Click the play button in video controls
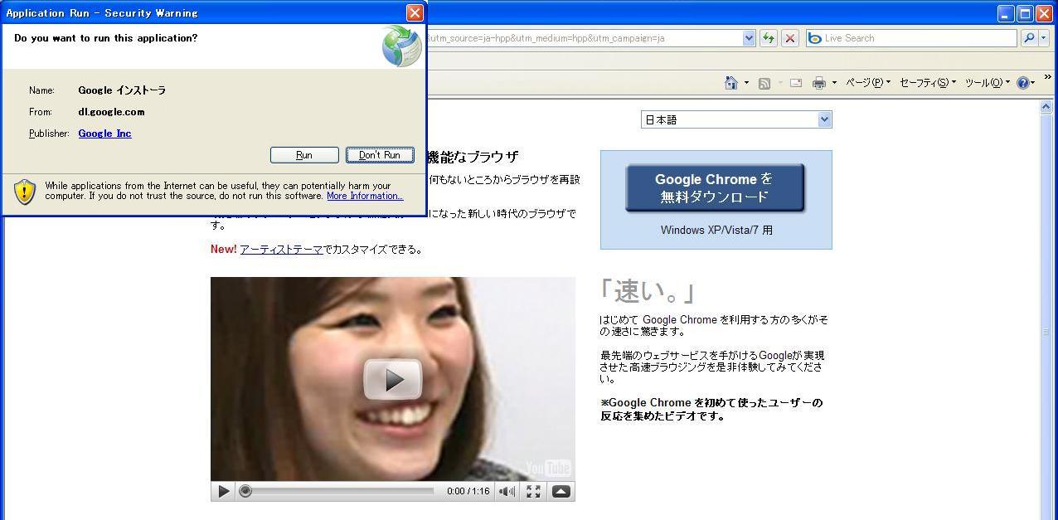Viewport: 1058px width, 520px height. 223,491
